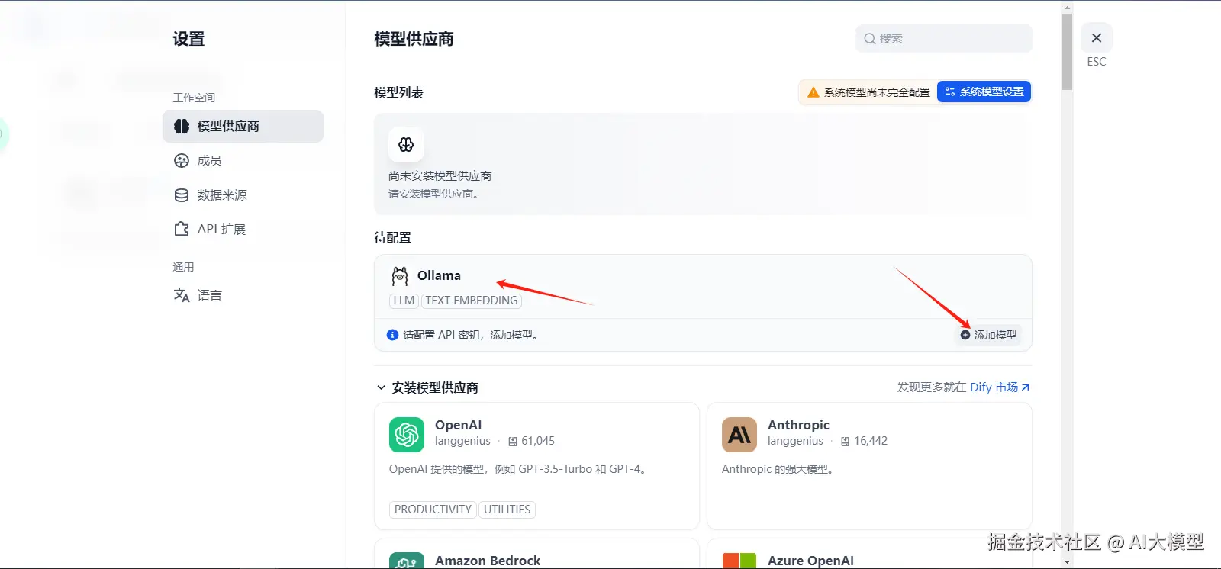Click Anthropic download count icon

click(845, 442)
